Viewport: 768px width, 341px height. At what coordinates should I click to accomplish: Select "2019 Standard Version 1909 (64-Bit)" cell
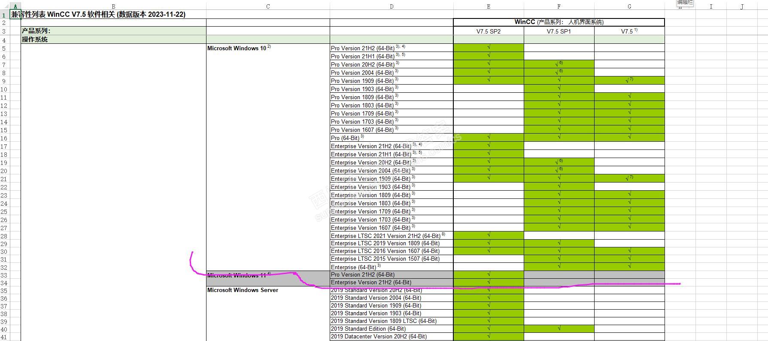coord(392,305)
